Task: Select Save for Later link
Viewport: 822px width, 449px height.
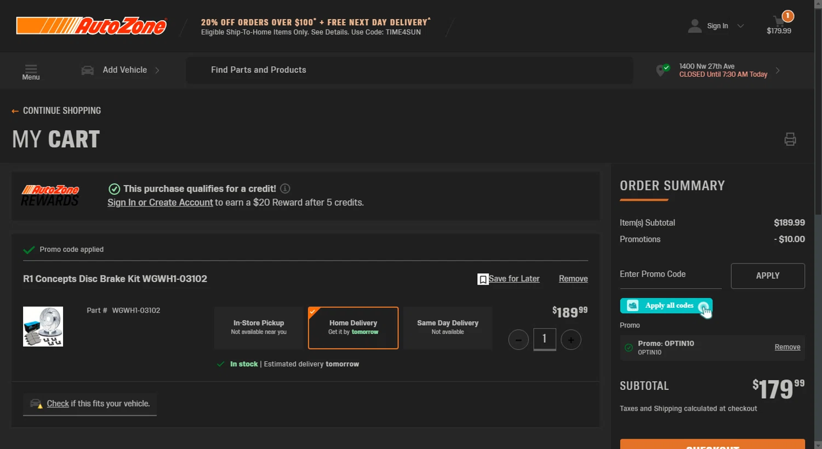Action: point(514,279)
